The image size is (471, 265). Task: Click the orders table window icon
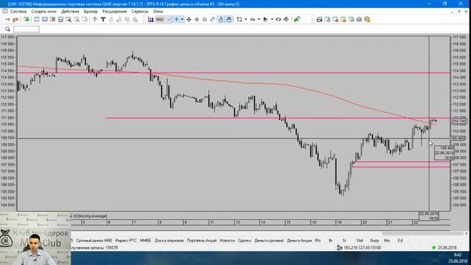tap(319, 20)
